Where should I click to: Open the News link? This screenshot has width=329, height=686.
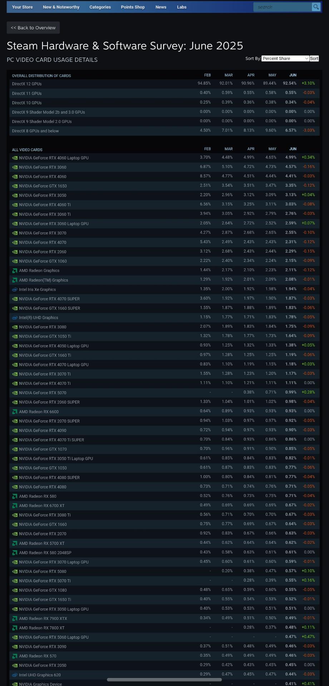click(161, 7)
